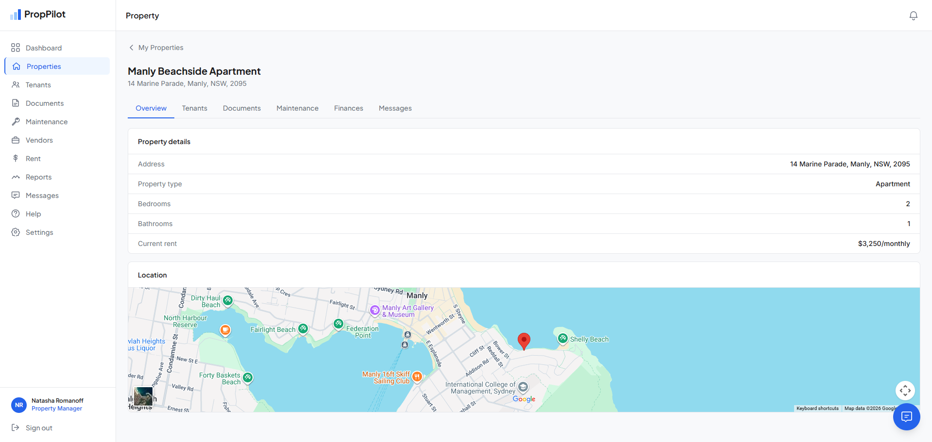Click the NR user avatar
Image resolution: width=932 pixels, height=442 pixels.
(x=19, y=405)
